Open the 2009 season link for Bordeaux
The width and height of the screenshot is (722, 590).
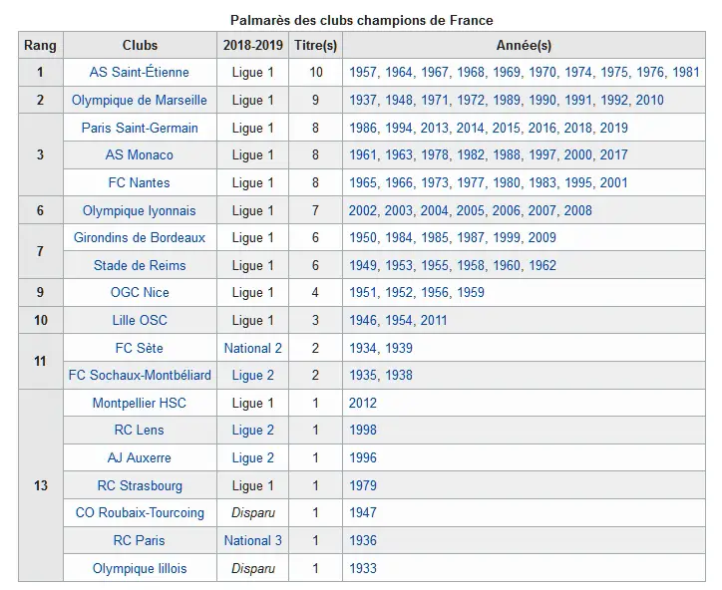click(542, 237)
